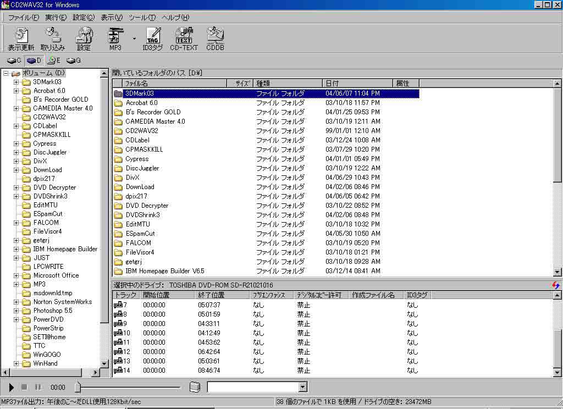Select the IBM Homepage Builder V6.5 folder icon
The width and height of the screenshot is (563, 409).
[118, 271]
